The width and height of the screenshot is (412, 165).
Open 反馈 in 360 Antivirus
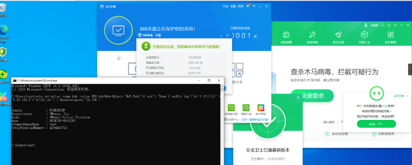coord(240,6)
